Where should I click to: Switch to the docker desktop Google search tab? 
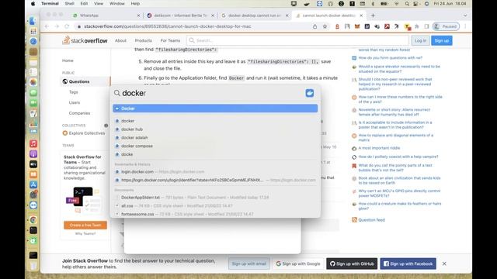pyautogui.click(x=255, y=15)
